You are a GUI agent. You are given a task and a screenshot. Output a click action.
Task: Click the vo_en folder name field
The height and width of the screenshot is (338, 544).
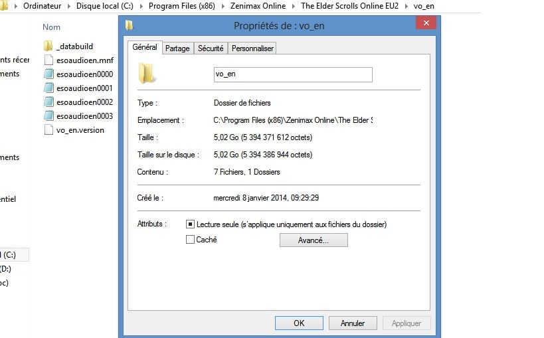(x=293, y=74)
